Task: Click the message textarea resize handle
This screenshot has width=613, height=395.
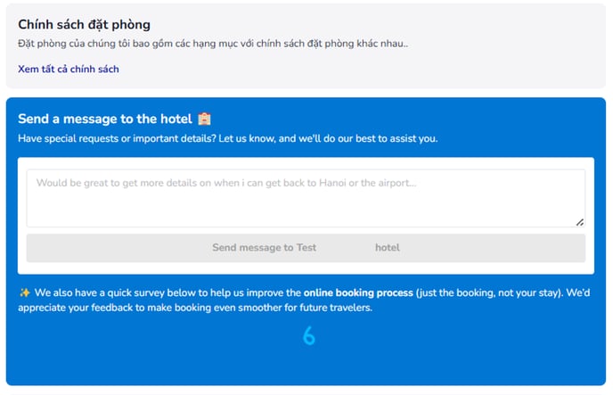Action: pos(580,222)
